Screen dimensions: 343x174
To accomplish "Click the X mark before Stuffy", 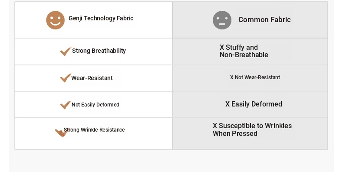I will pos(222,47).
